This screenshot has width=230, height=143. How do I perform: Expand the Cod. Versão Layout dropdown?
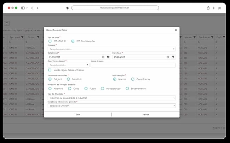point(68,65)
